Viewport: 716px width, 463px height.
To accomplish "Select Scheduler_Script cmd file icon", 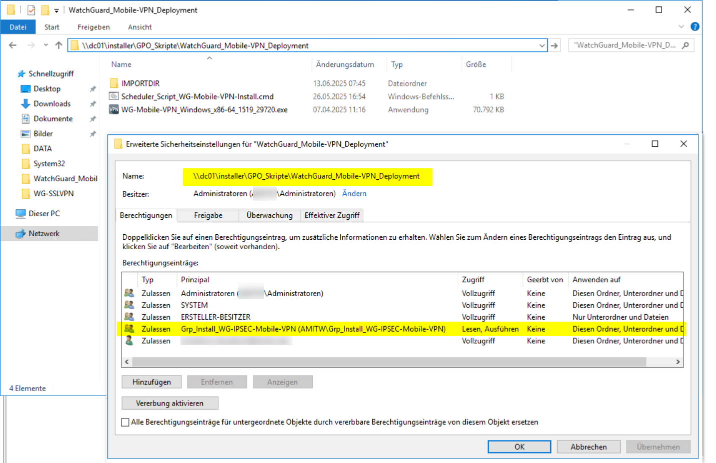I will point(114,96).
